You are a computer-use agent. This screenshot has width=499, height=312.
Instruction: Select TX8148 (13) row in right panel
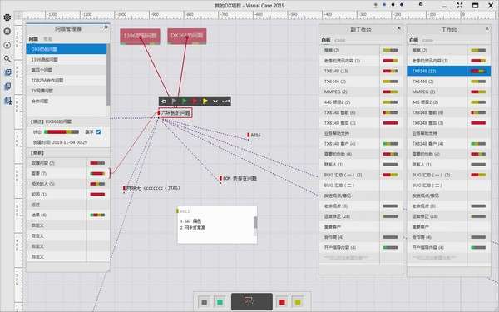tap(449, 71)
